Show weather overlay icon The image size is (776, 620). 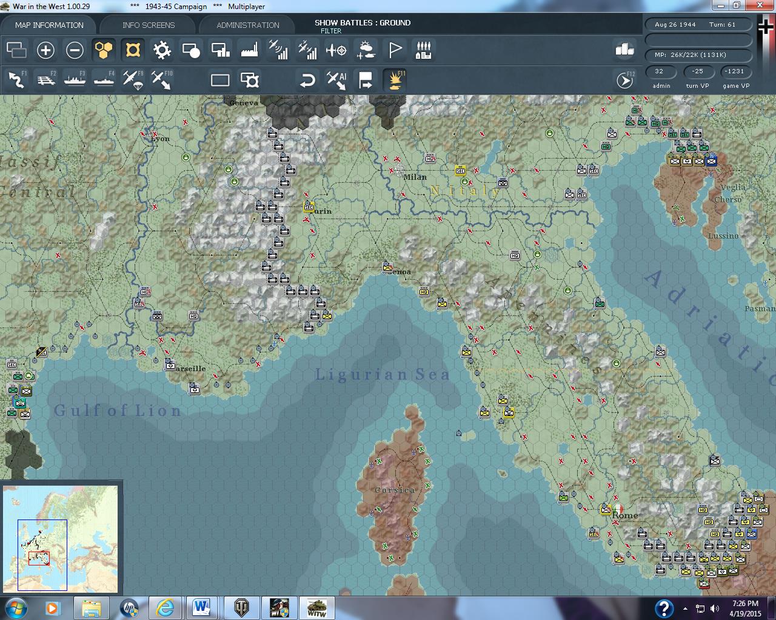pyautogui.click(x=366, y=50)
